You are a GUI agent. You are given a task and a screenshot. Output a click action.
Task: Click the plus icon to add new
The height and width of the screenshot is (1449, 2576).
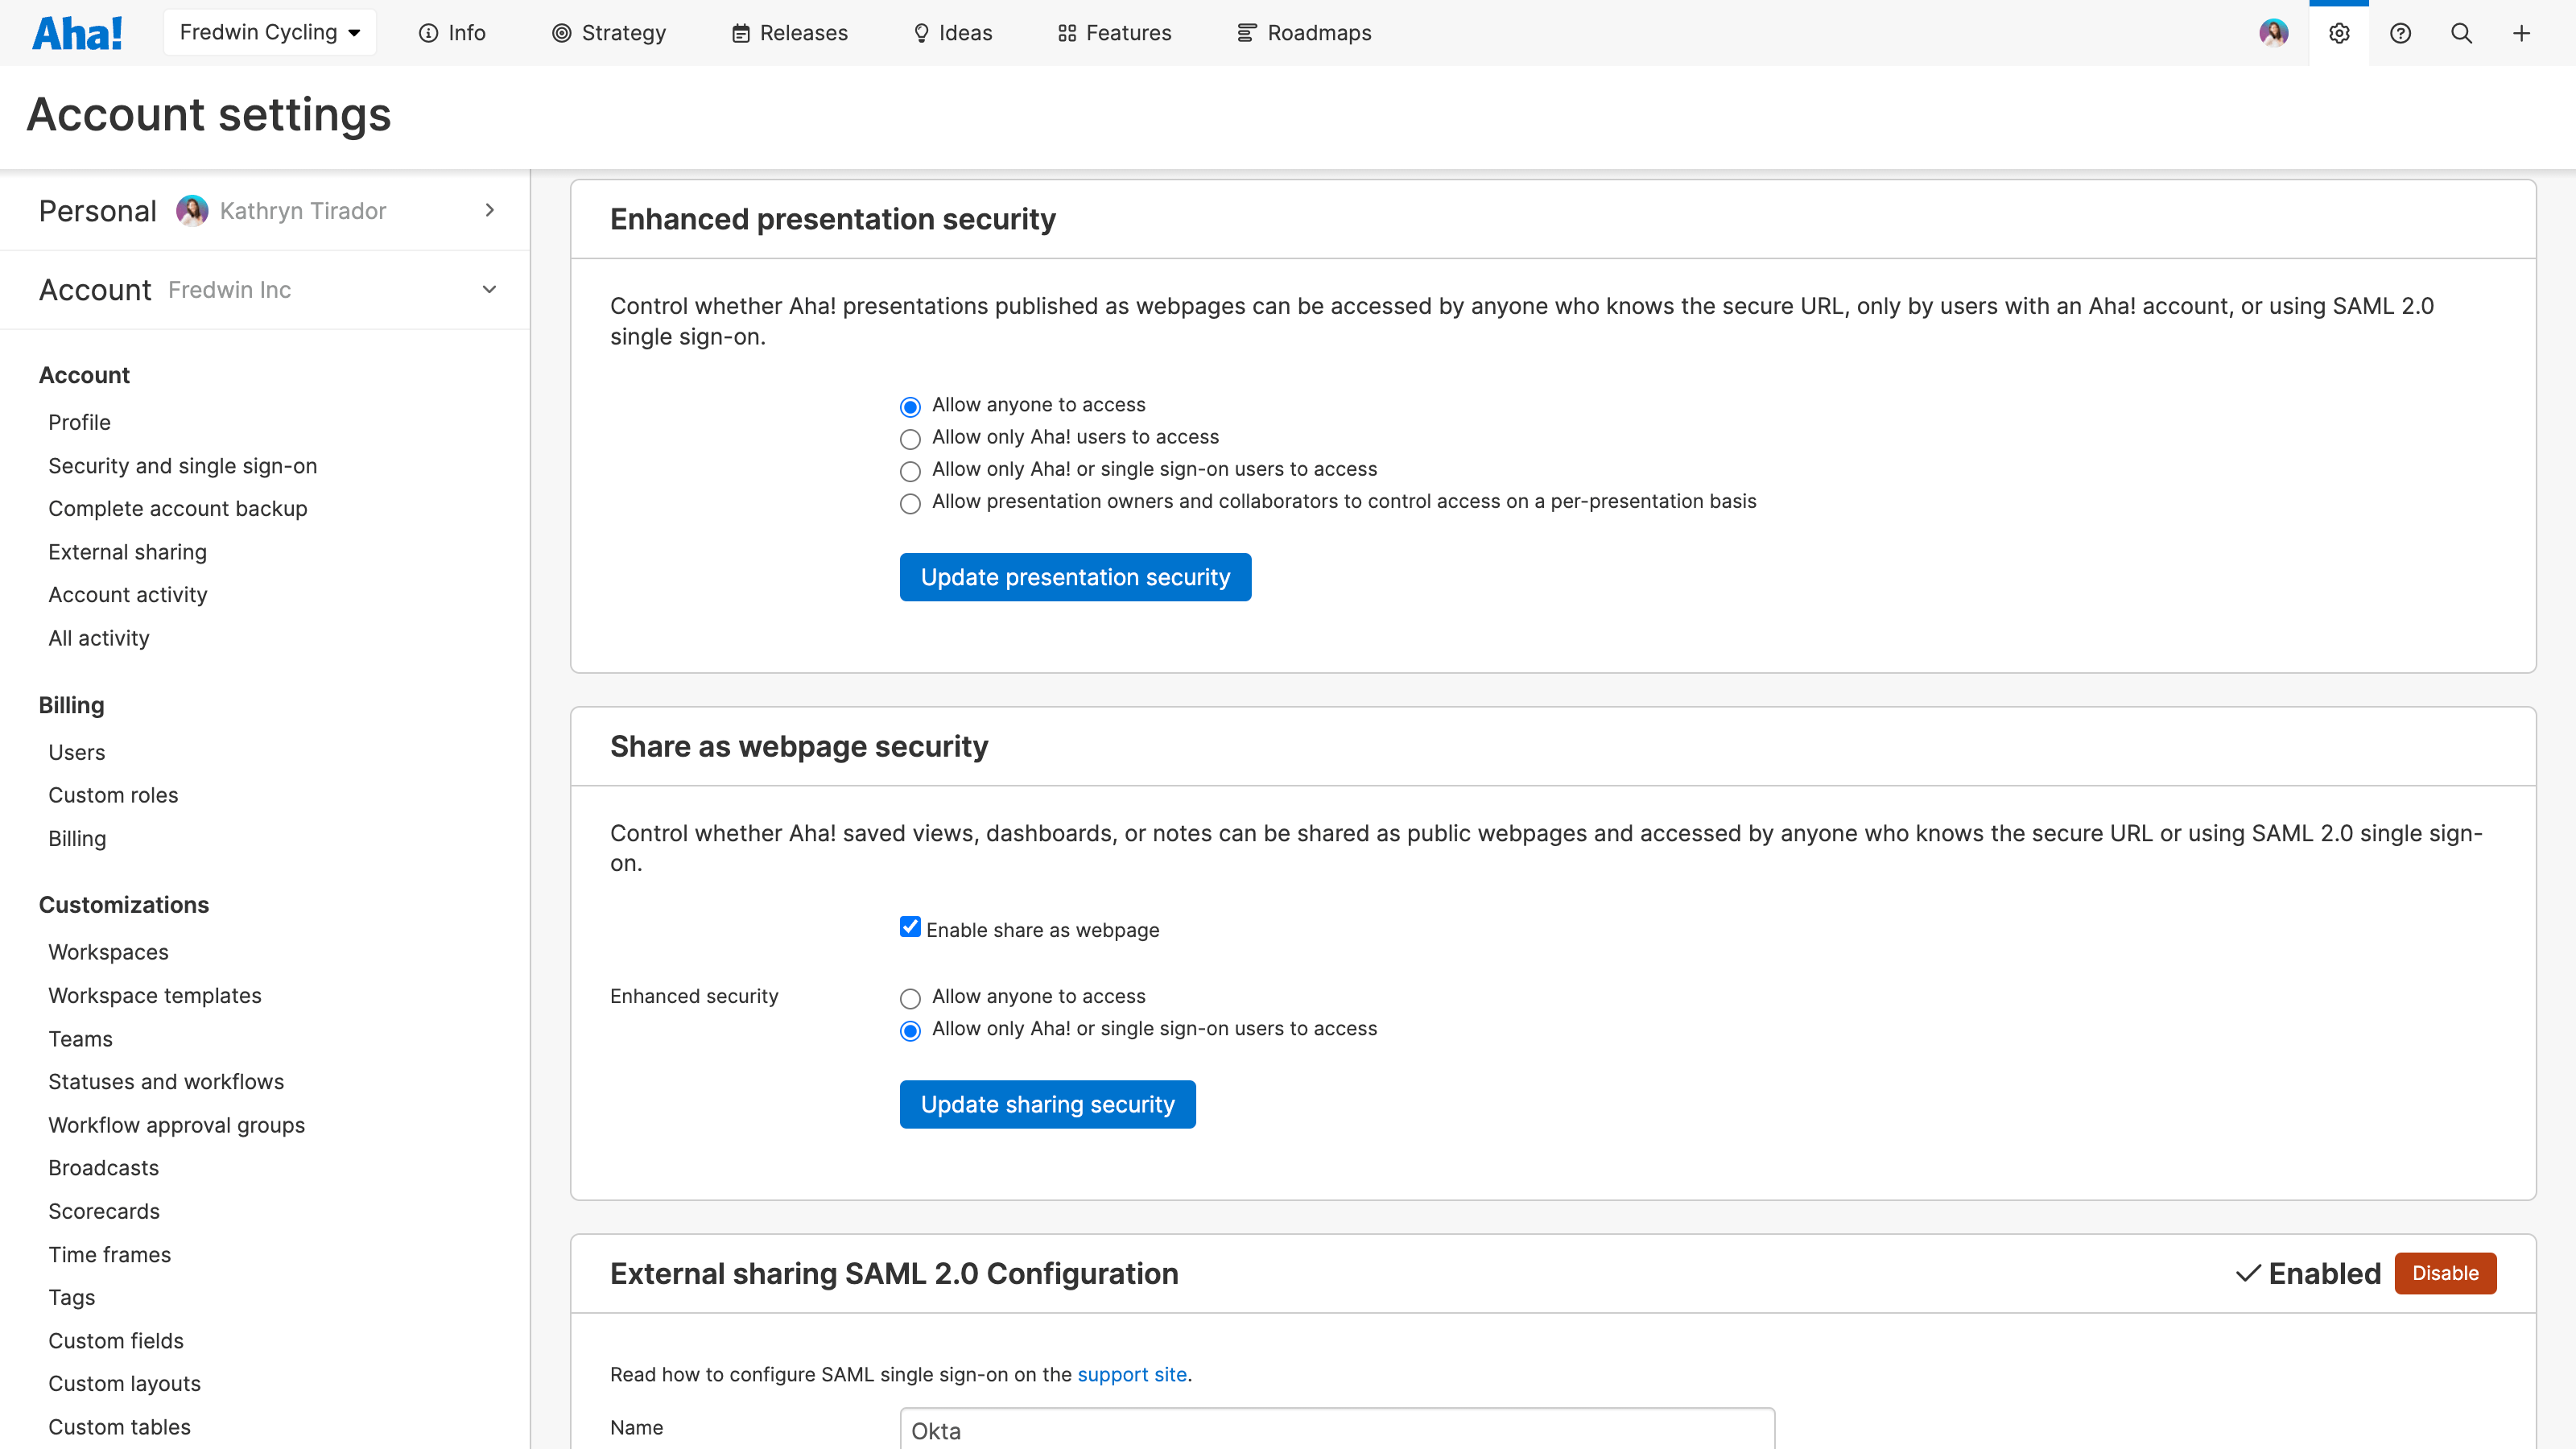2522,32
